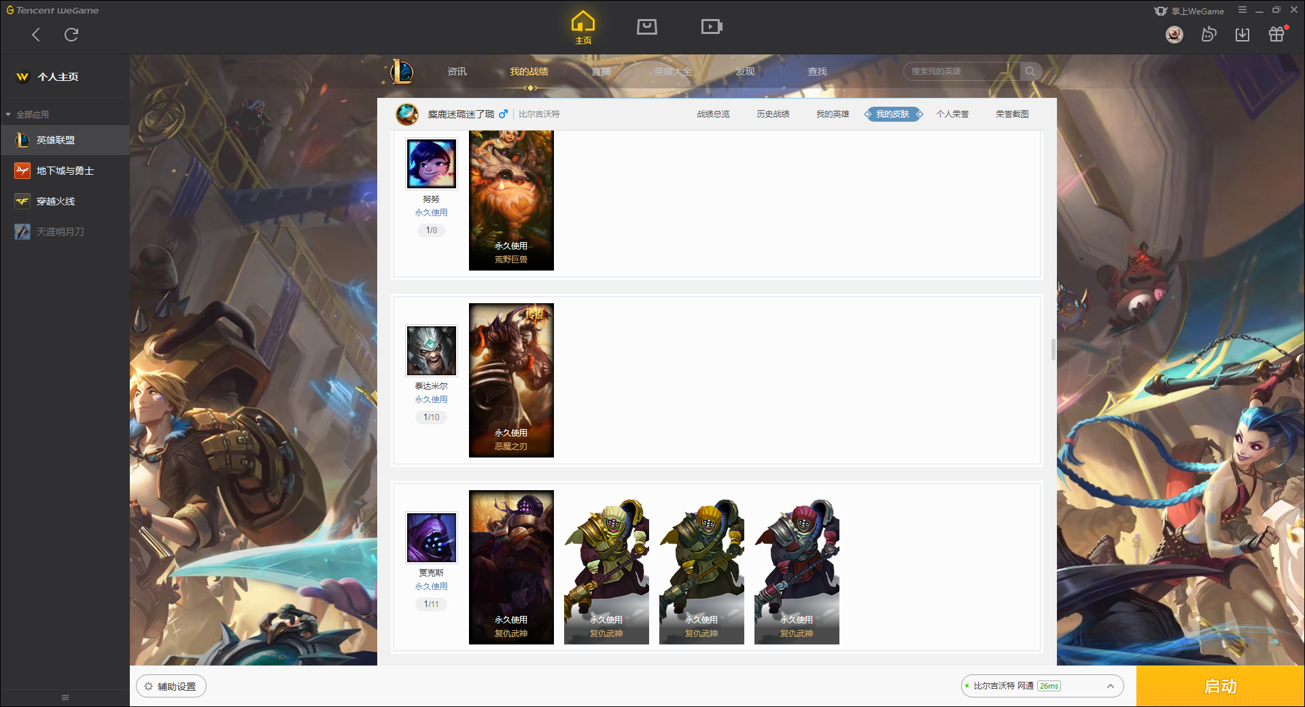This screenshot has height=707, width=1305.
Task: Select 天涯明月刀 in the app list
Action: 65,232
